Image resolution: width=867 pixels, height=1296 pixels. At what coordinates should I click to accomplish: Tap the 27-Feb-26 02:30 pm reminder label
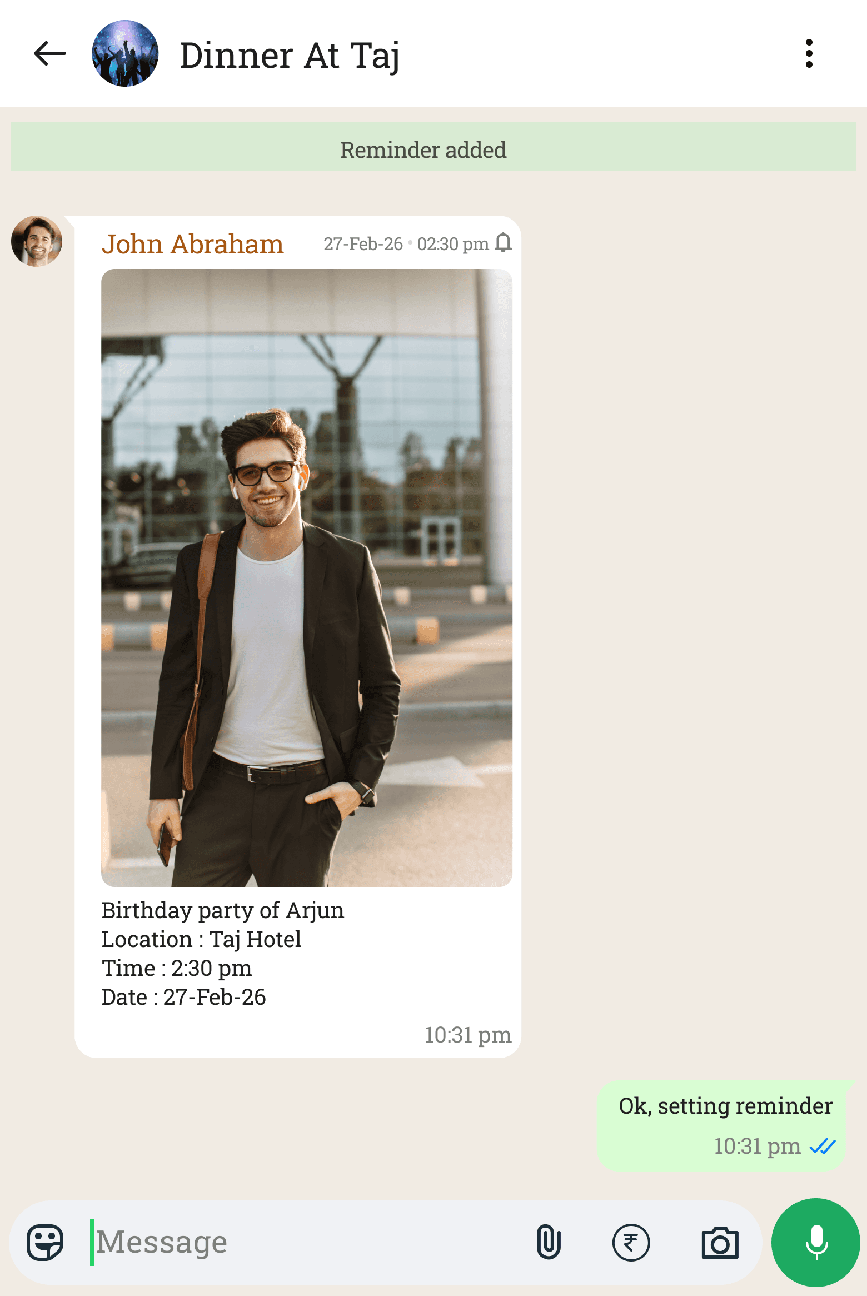[406, 244]
